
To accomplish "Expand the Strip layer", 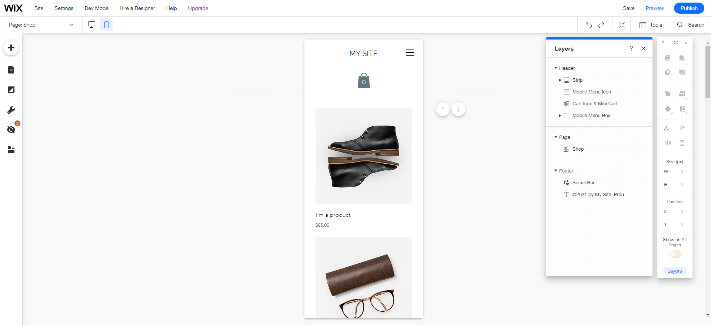I will pyautogui.click(x=560, y=80).
